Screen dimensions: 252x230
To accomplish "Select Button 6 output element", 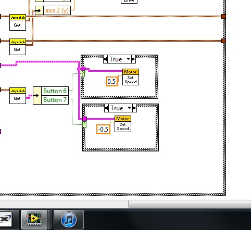I will tap(55, 91).
